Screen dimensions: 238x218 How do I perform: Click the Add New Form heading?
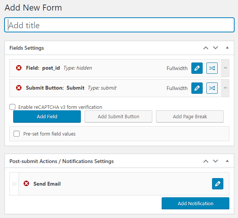33,8
